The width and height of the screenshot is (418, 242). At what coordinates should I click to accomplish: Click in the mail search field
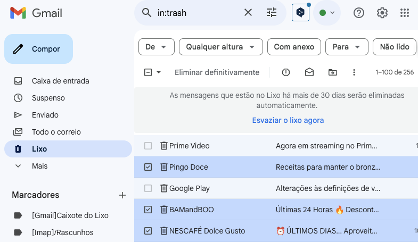197,13
